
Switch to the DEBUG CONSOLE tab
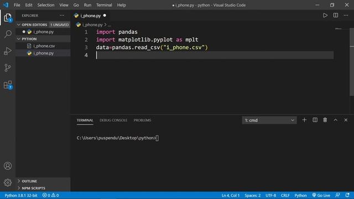coord(113,121)
